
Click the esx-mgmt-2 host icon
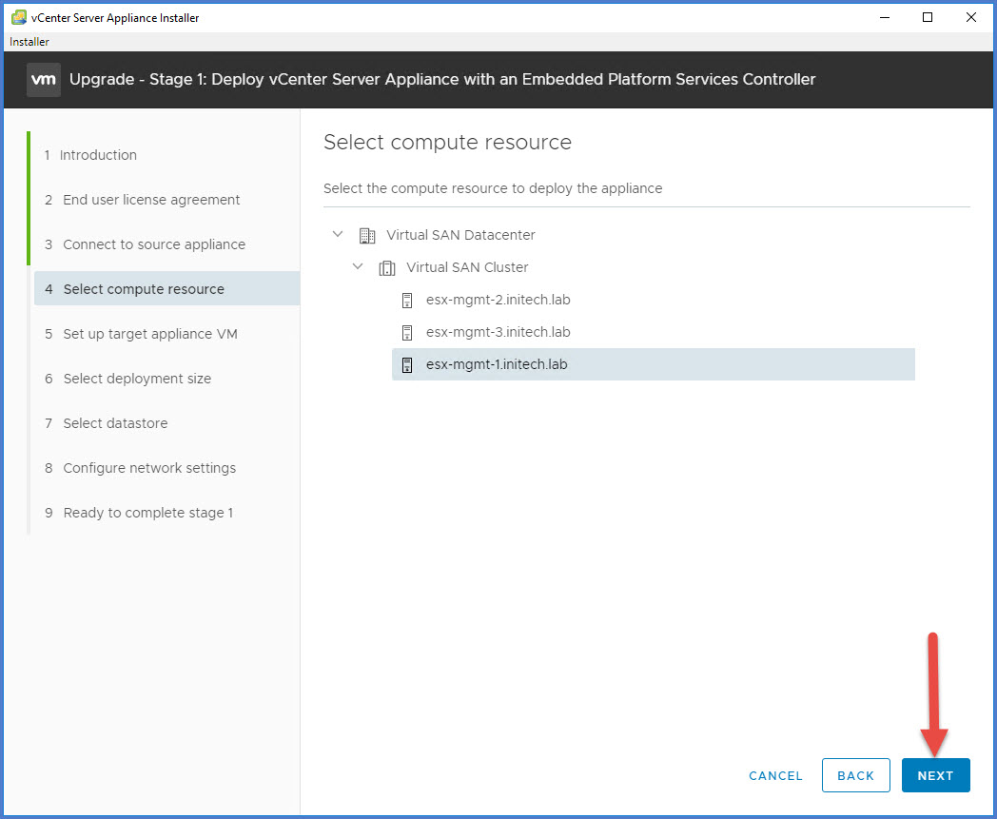(407, 301)
